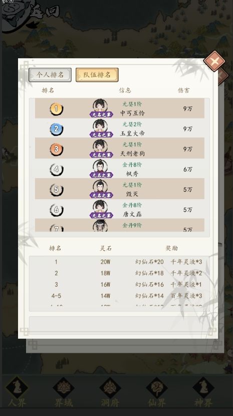The height and width of the screenshot is (416, 233).
Task: Tap the ink-circle rank 5 badge
Action: 56,189
